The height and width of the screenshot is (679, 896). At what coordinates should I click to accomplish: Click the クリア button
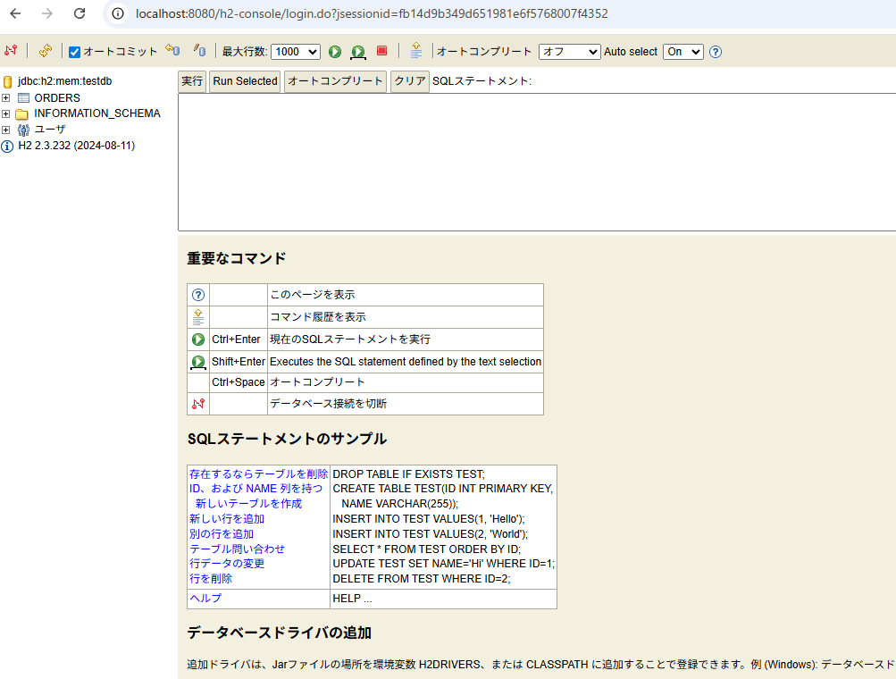coord(410,81)
